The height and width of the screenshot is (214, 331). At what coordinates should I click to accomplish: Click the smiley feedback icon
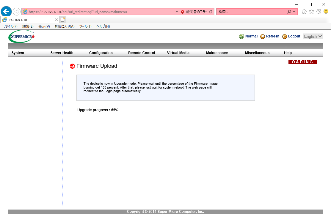(x=326, y=12)
